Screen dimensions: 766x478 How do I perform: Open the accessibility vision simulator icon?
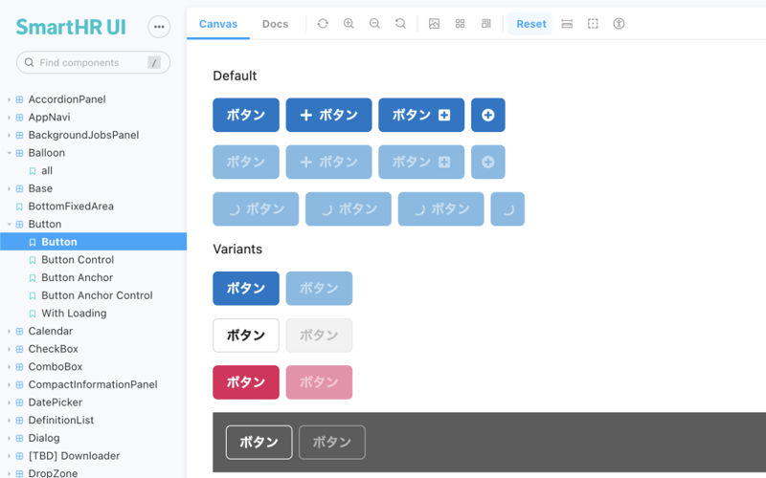point(619,24)
